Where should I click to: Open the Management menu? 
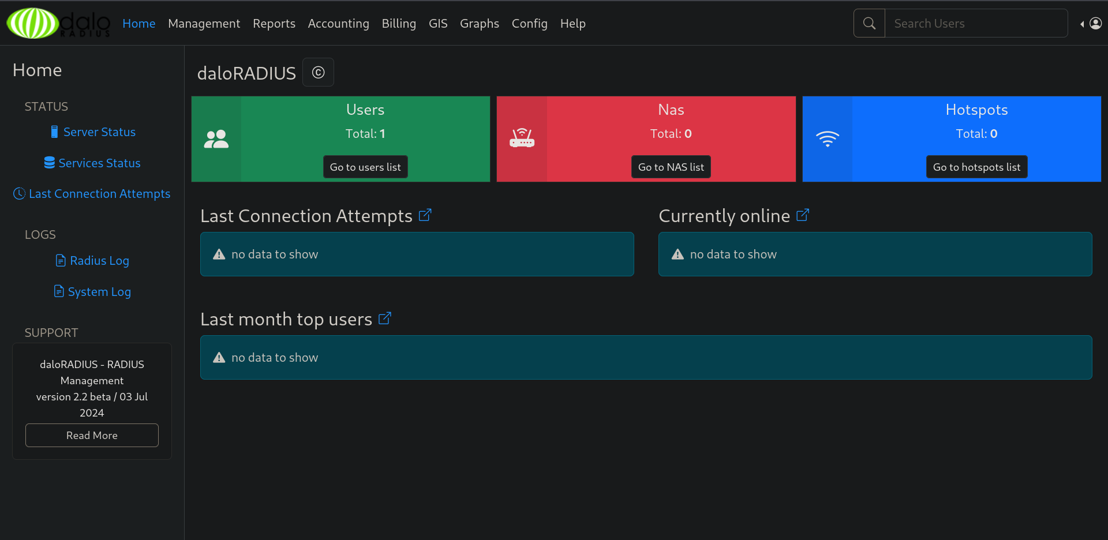(x=204, y=23)
